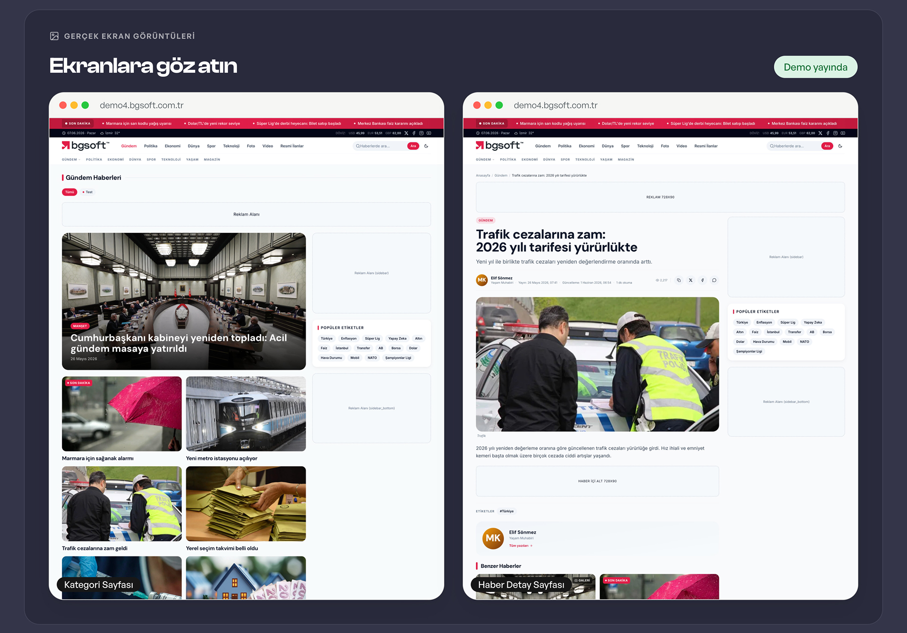This screenshot has height=633, width=907.
Task: Click the traffic police article main image
Action: click(597, 364)
